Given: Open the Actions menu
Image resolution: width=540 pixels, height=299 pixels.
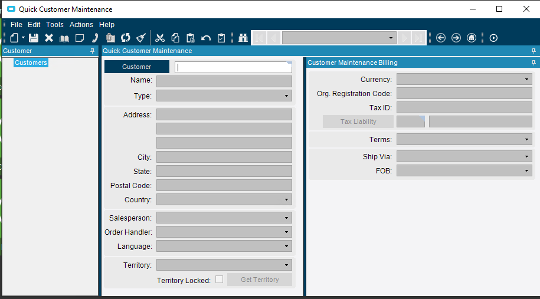Looking at the screenshot, I should (x=81, y=24).
